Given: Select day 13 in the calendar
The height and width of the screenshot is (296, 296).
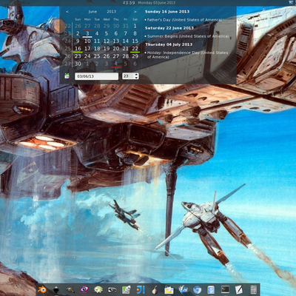Looking at the screenshot, I should 116,41.
